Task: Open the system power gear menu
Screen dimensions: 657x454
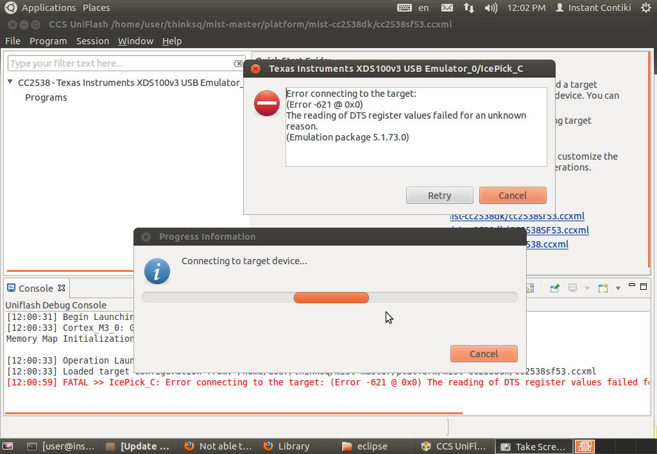Action: 646,8
